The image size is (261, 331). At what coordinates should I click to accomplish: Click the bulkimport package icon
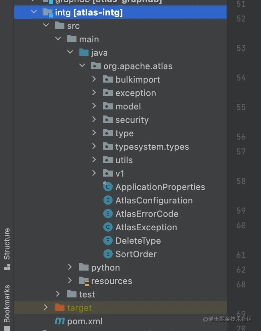click(108, 79)
